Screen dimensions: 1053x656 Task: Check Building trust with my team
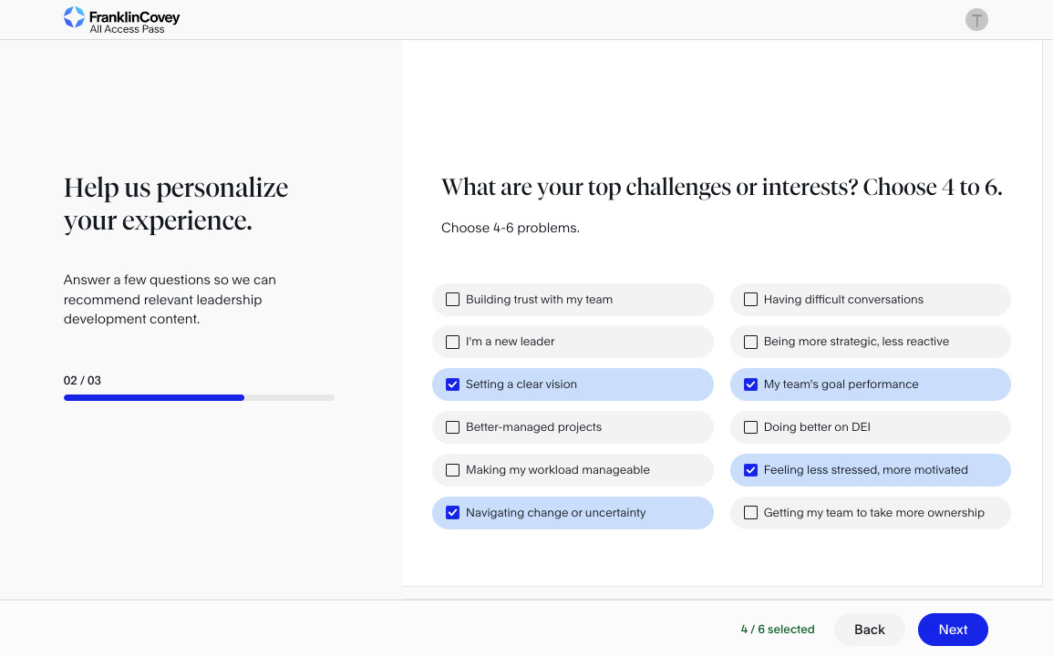pos(452,300)
